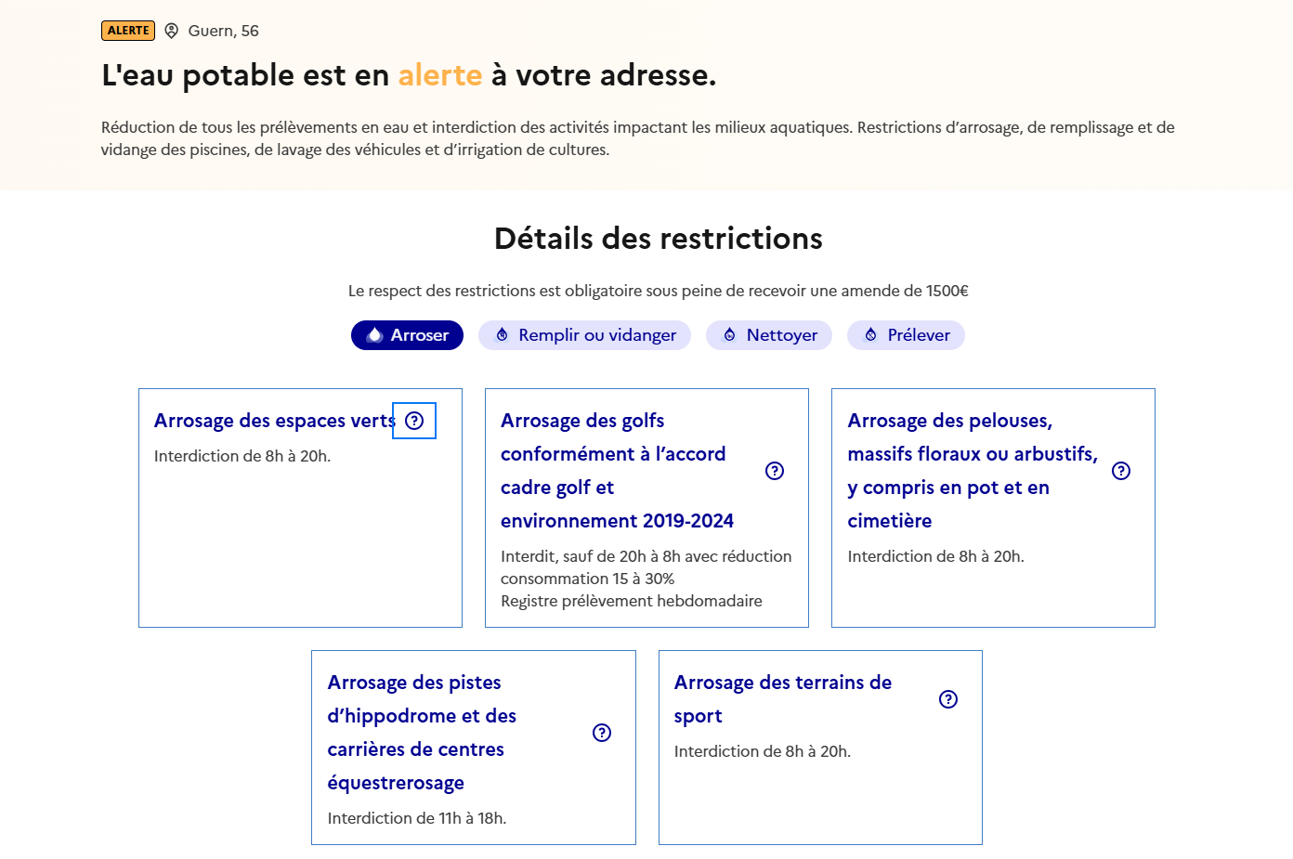Click the 'Réduction de tous les prélèvements' paragraph

(638, 138)
